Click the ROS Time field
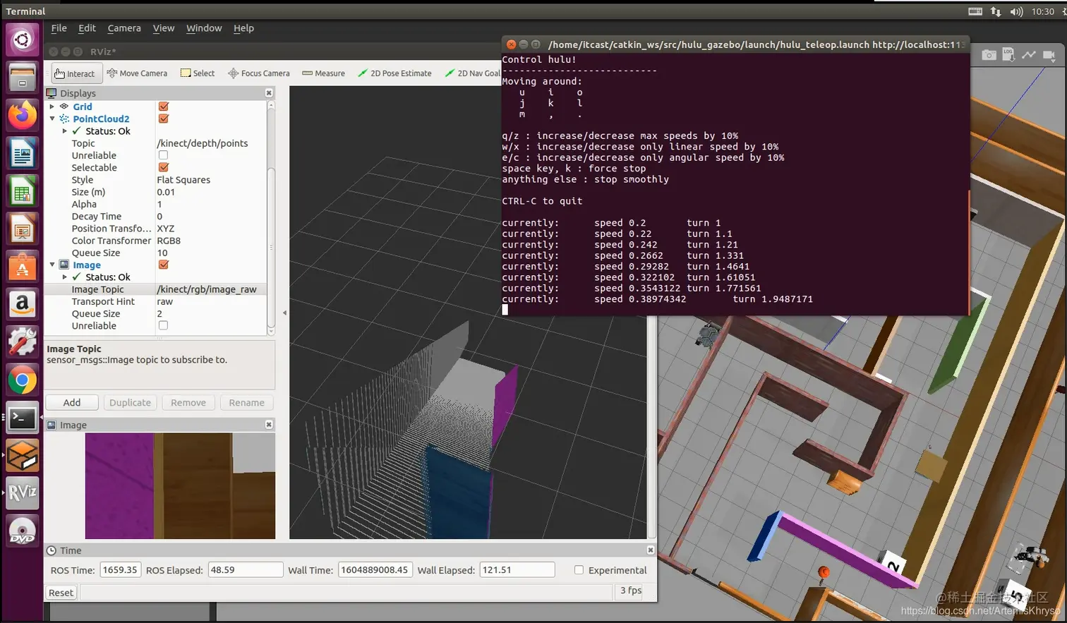Viewport: 1067px width, 623px height. [120, 570]
